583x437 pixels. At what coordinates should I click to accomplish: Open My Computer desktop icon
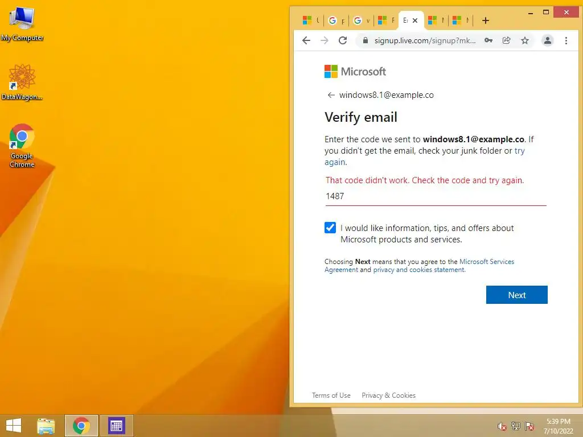coord(22,23)
